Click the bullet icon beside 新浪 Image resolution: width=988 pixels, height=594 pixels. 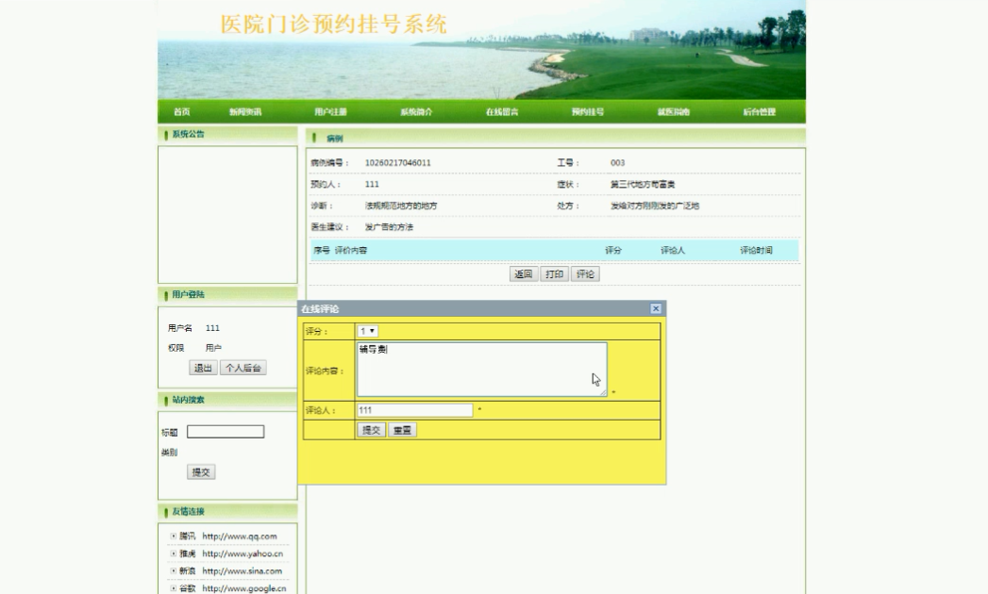coord(174,570)
